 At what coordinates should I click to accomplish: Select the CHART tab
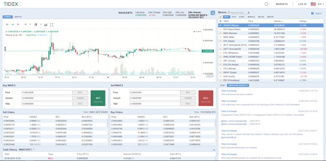(x=8, y=17)
